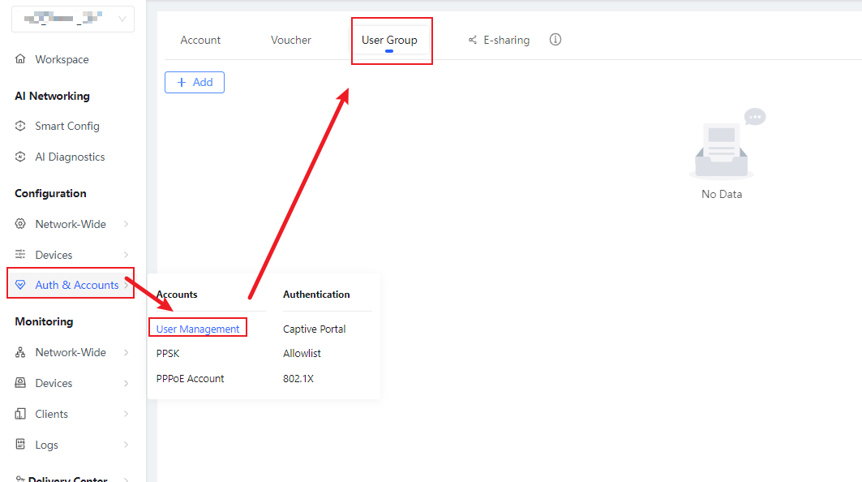Click the Logs sidebar icon
Image resolution: width=862 pixels, height=482 pixels.
(x=20, y=445)
